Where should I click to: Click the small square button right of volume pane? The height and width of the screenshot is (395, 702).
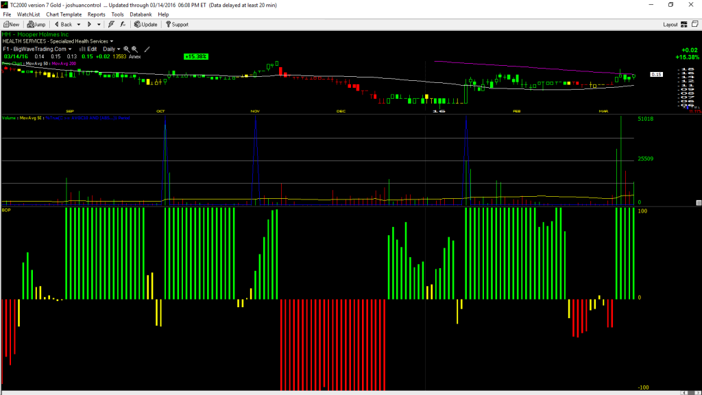(x=699, y=203)
